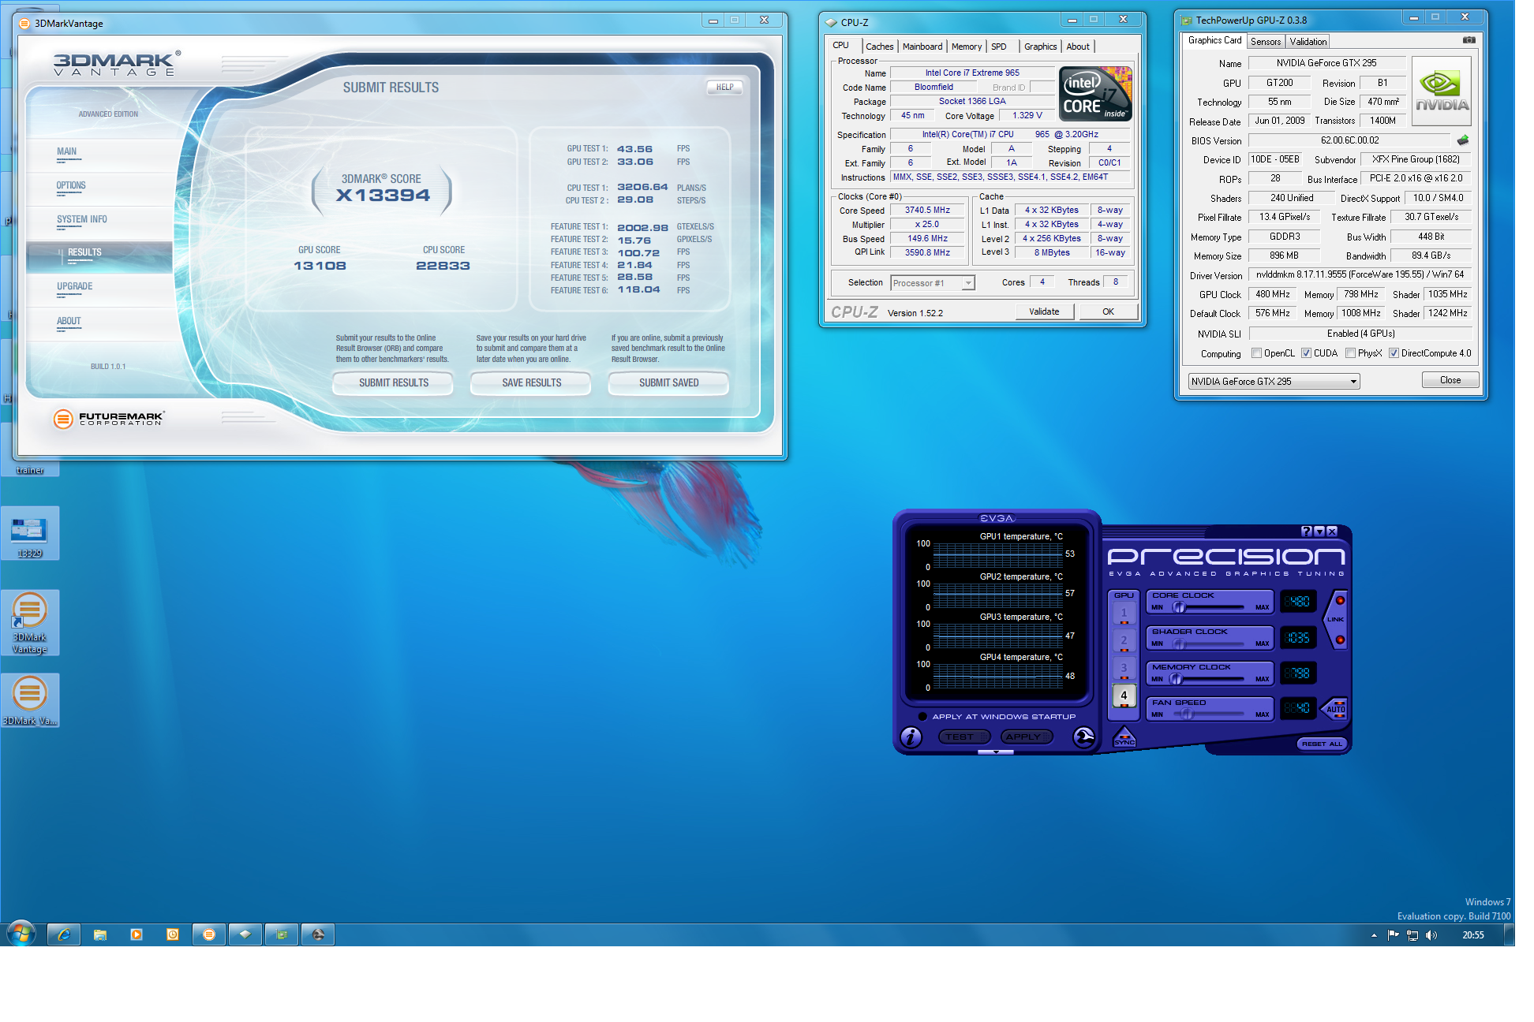The width and height of the screenshot is (1534, 1022).
Task: Open Windows Media Player taskbar icon
Action: 137,934
